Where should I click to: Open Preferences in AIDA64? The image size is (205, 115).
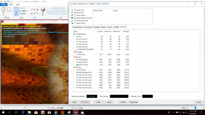click(x=134, y=102)
